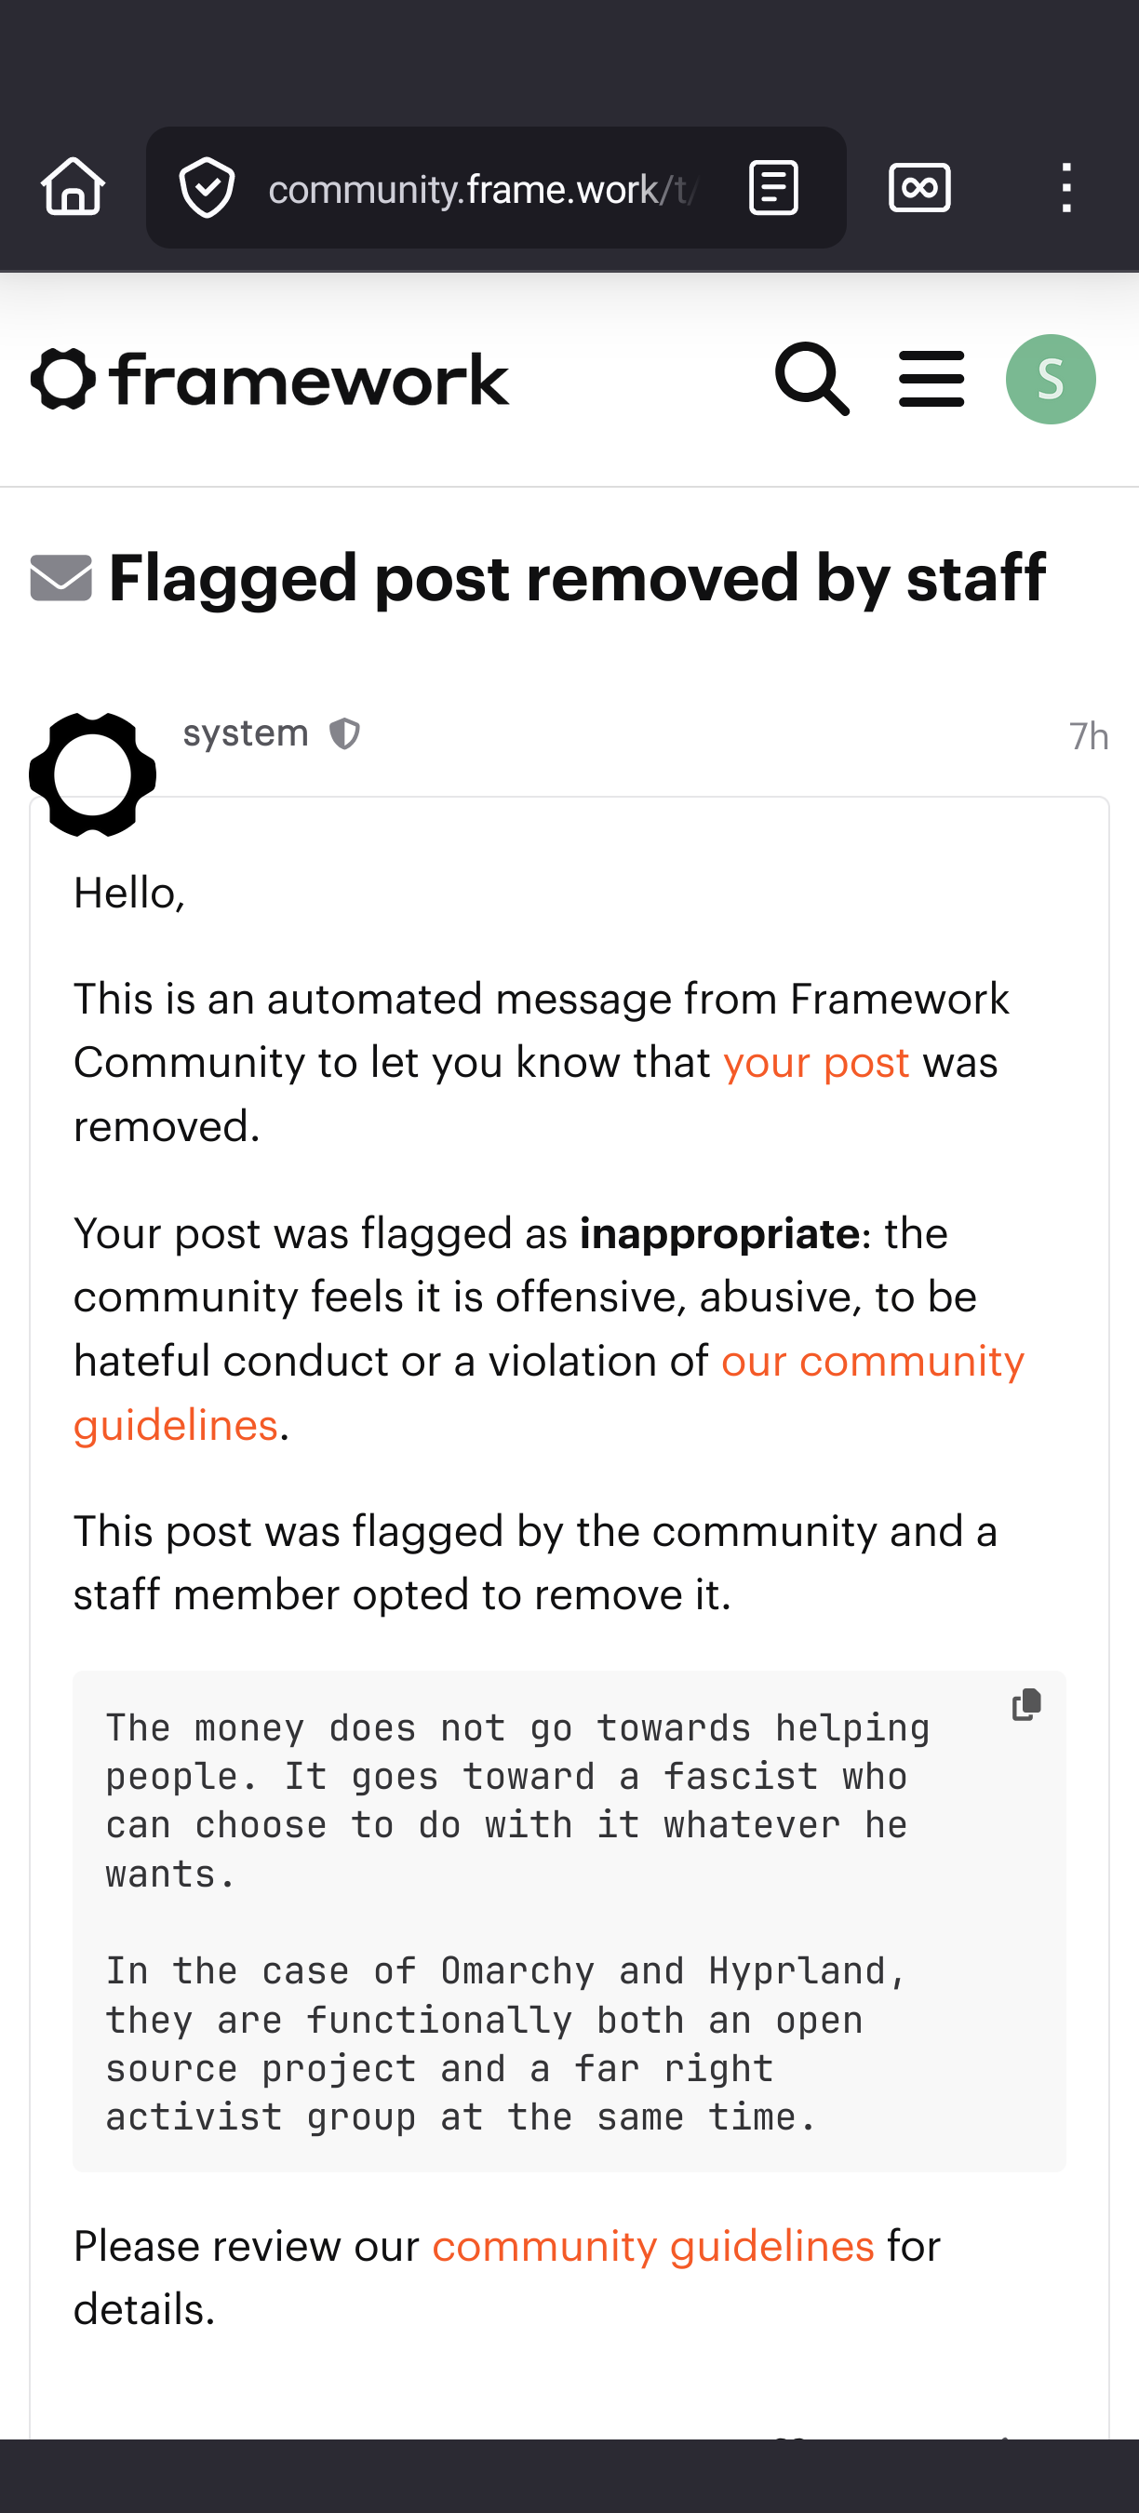Copy the quoted code block contents

tap(1025, 1704)
